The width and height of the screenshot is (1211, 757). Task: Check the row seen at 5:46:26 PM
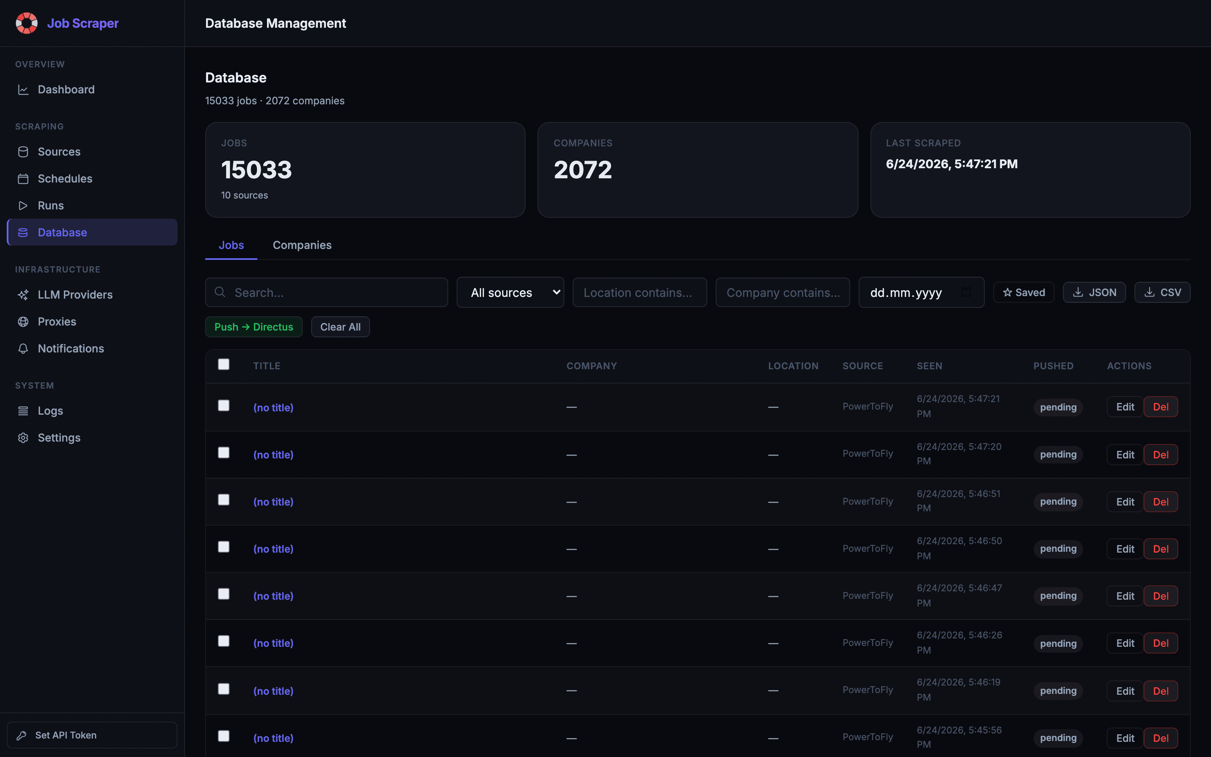(224, 641)
